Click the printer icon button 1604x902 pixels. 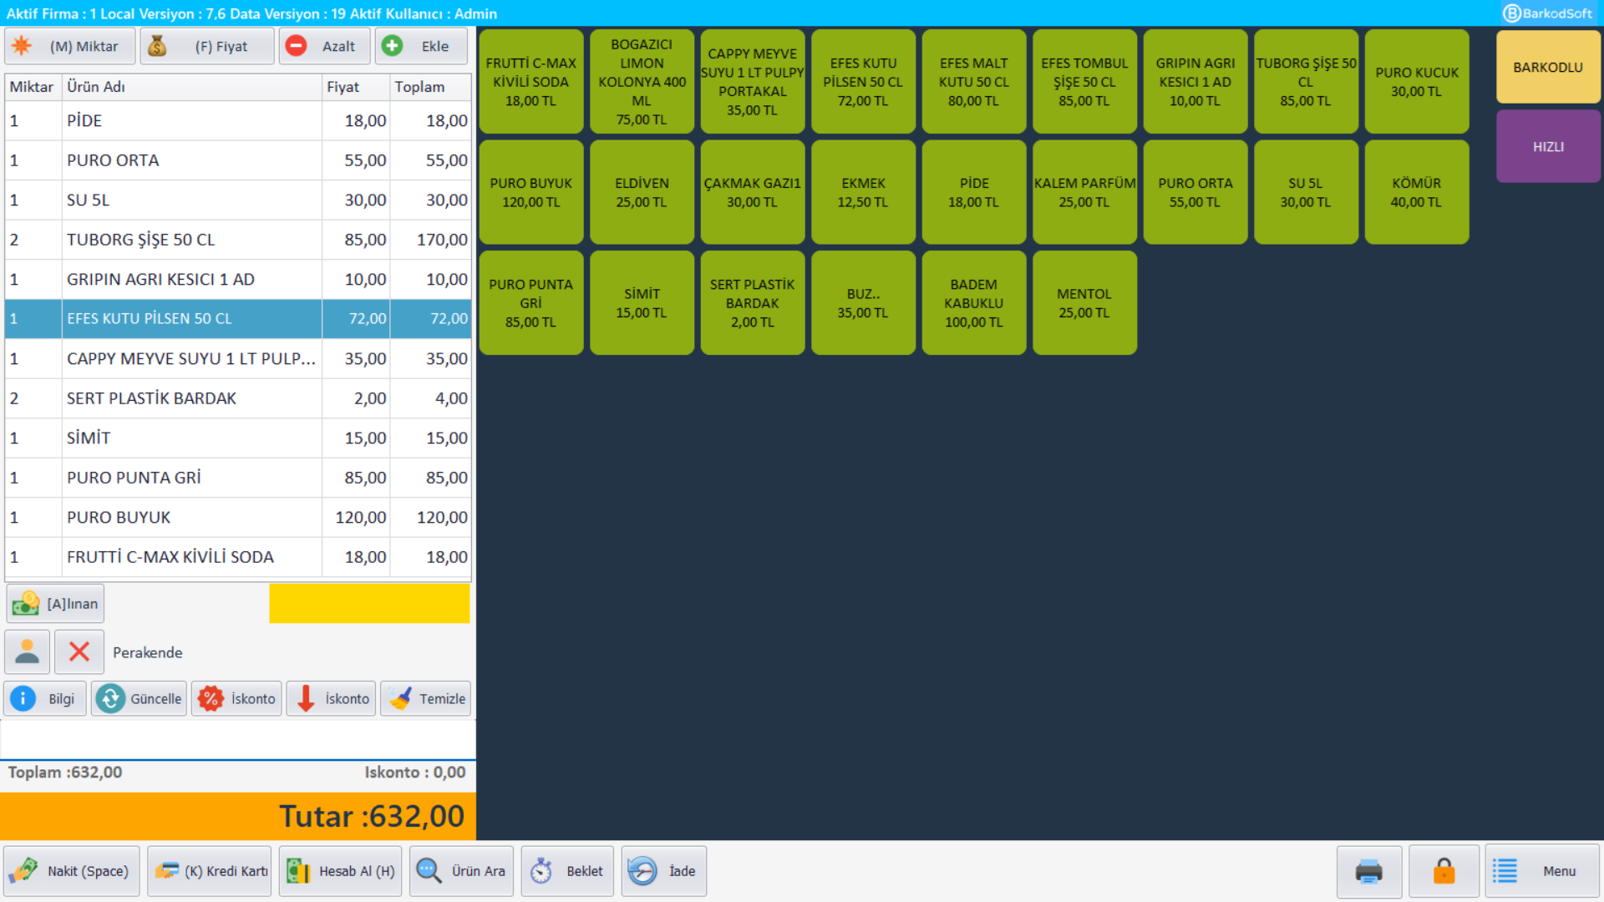pyautogui.click(x=1369, y=871)
